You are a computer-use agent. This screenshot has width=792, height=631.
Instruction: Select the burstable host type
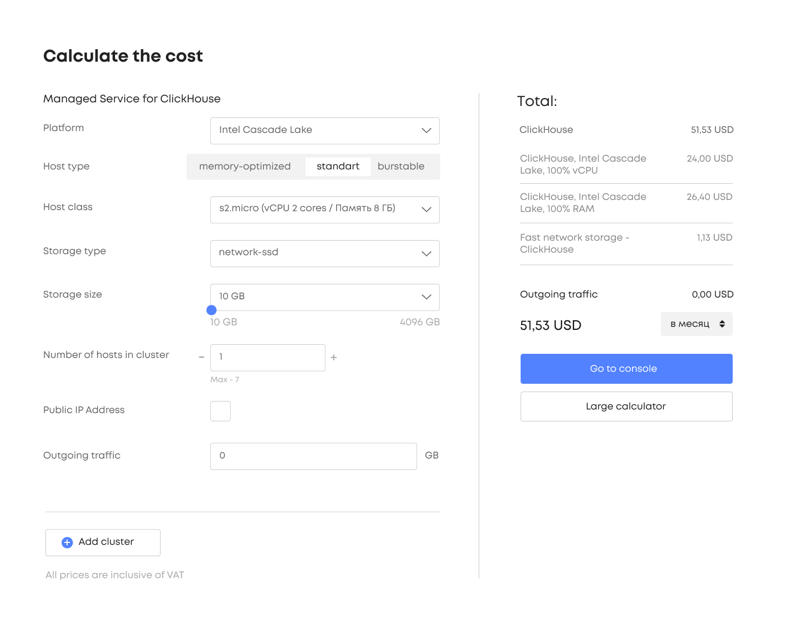pos(401,166)
